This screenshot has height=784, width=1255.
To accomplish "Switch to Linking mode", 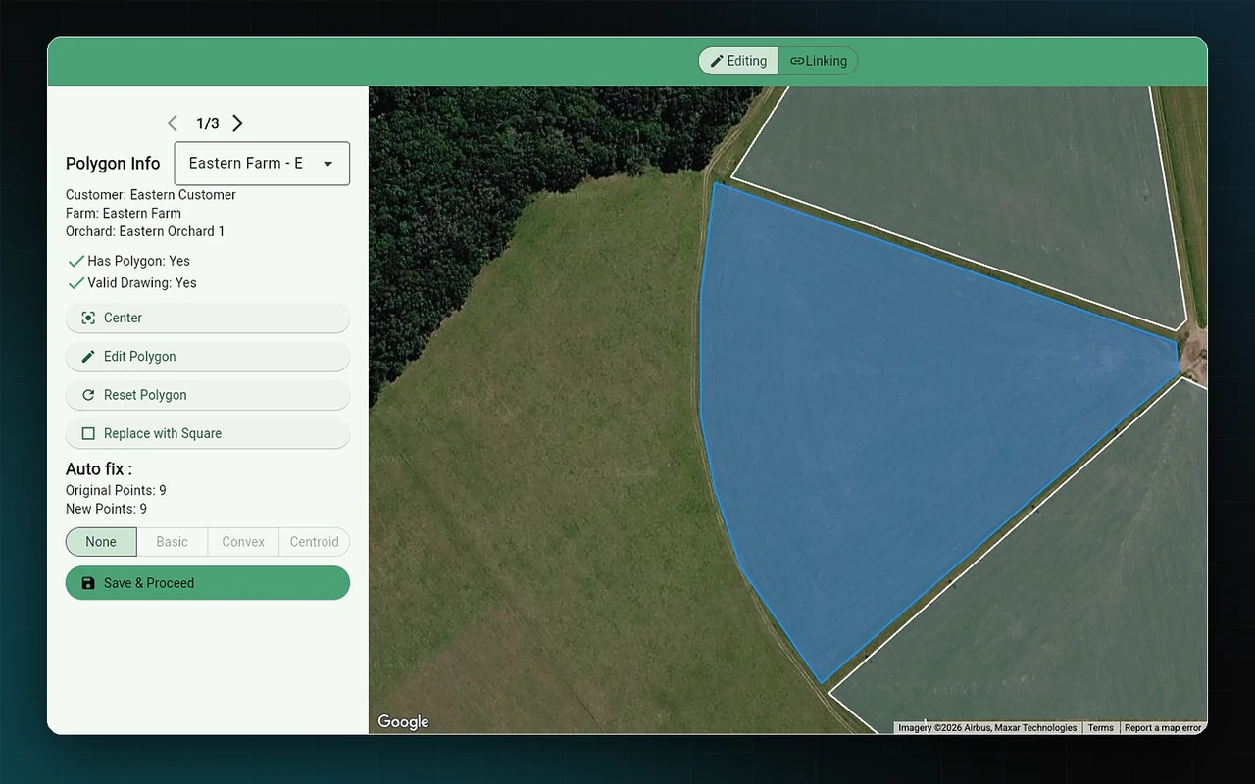I will click(x=818, y=61).
